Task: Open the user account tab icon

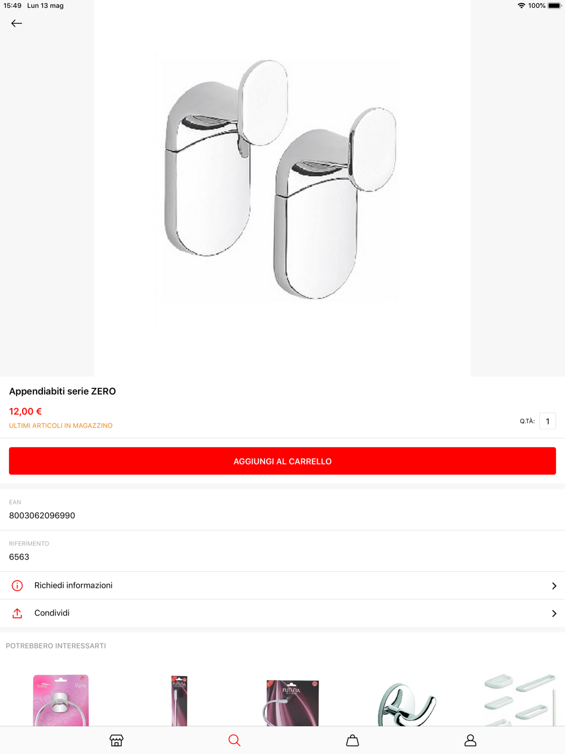Action: coord(470,740)
